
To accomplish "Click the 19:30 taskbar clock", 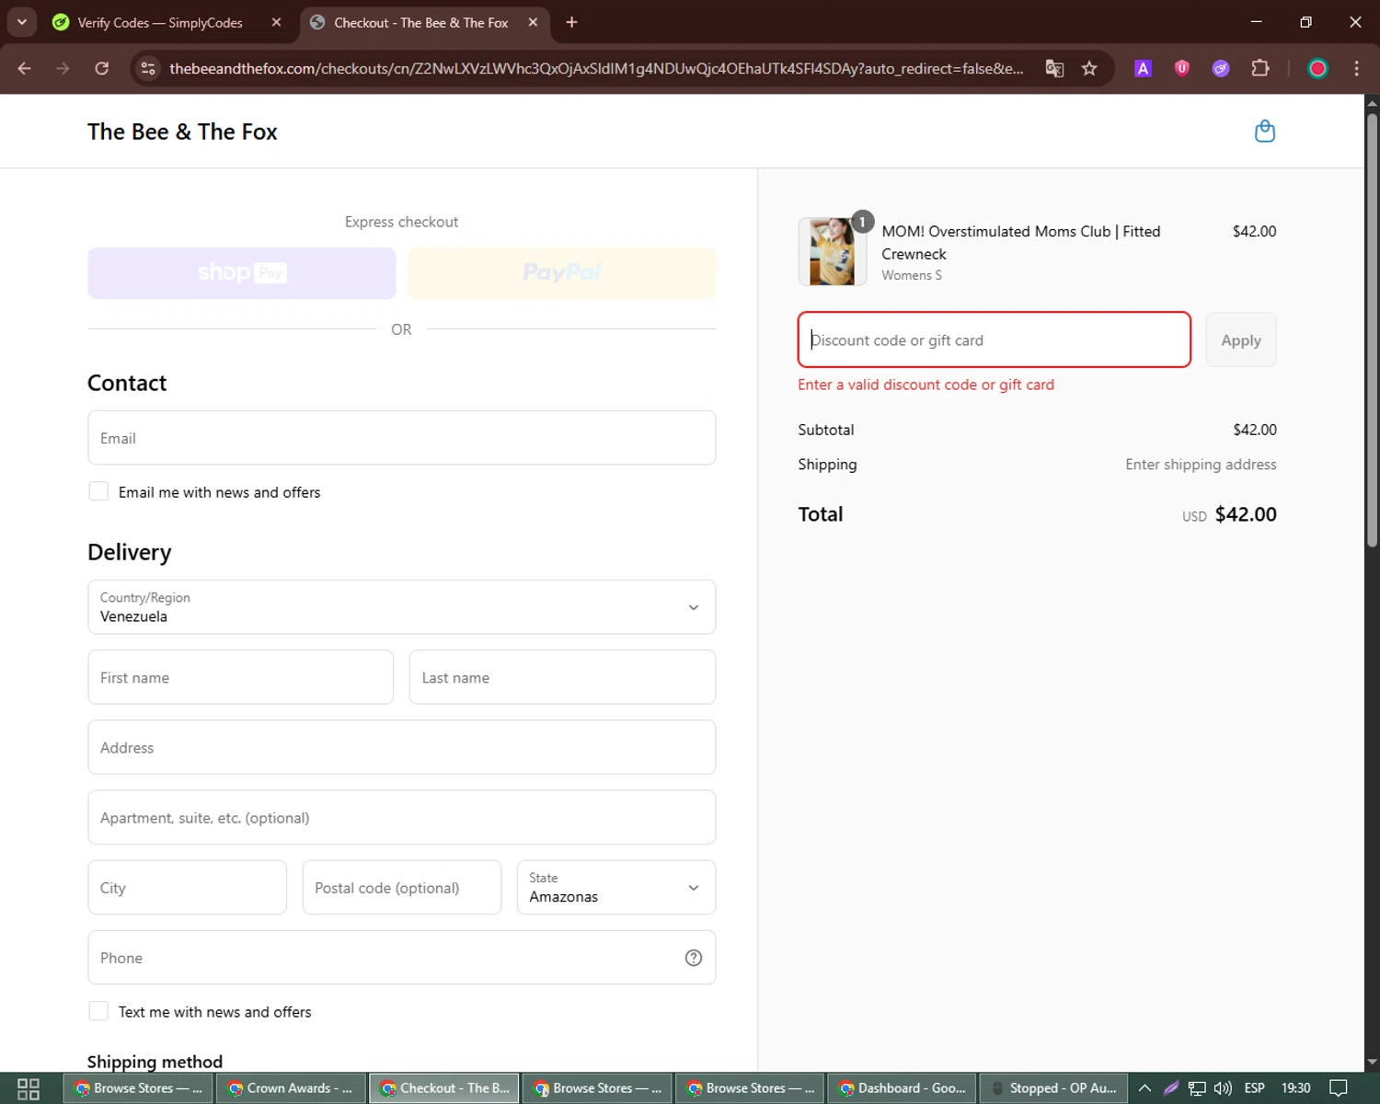I will point(1295,1088).
